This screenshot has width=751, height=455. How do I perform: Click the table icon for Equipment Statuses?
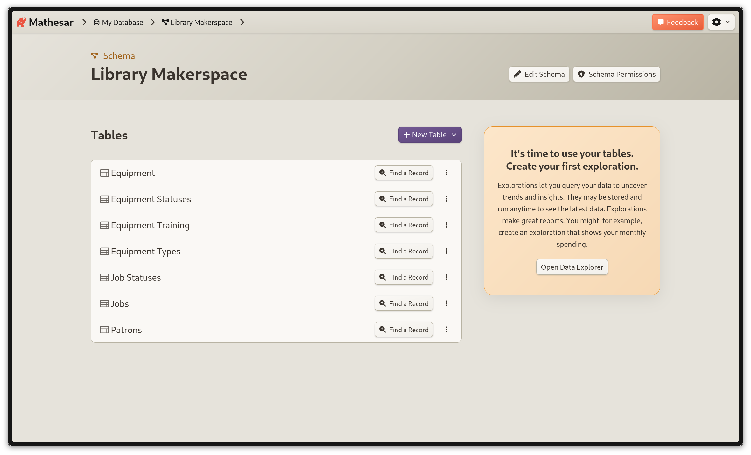(104, 199)
